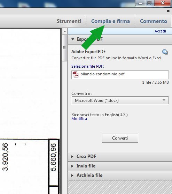Minimize the Adobe Reader window
Viewport: 172px width, 194px height.
140,3
